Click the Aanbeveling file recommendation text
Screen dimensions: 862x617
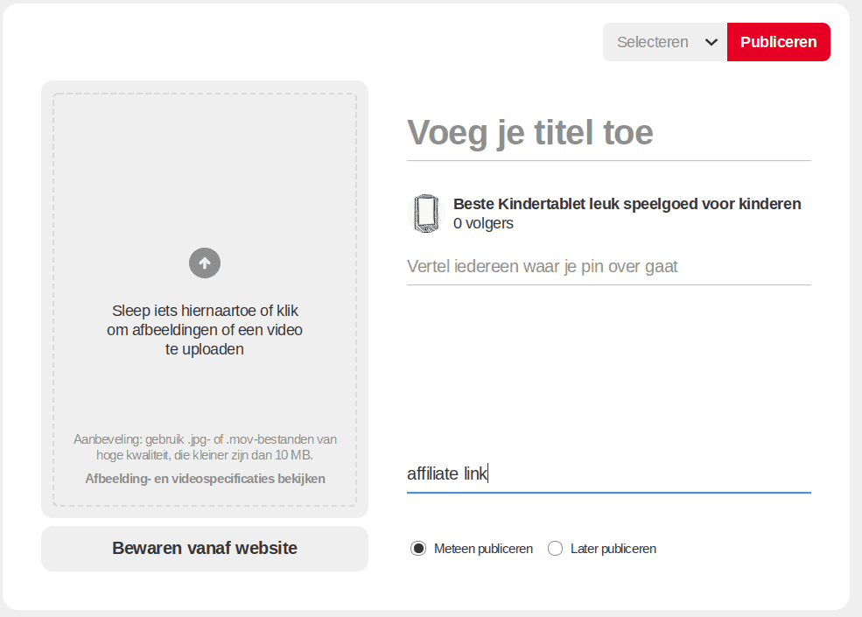205,447
